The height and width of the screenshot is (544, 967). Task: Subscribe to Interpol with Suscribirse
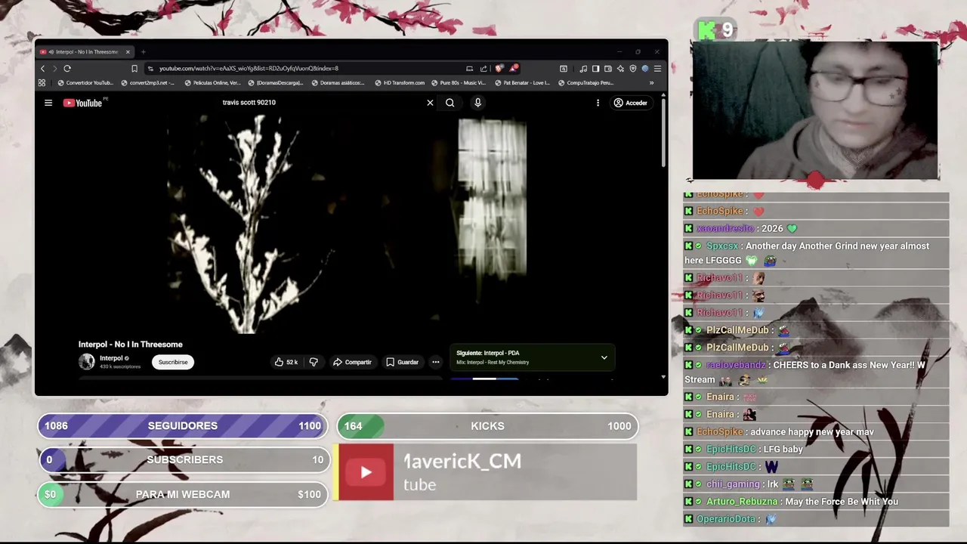click(173, 362)
